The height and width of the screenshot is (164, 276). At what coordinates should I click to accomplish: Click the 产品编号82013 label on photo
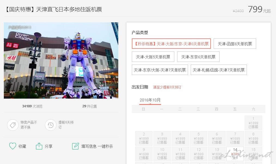[20, 27]
